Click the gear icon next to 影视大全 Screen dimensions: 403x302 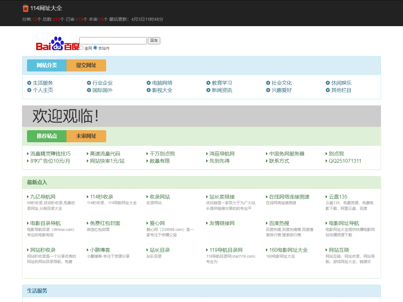(149, 90)
